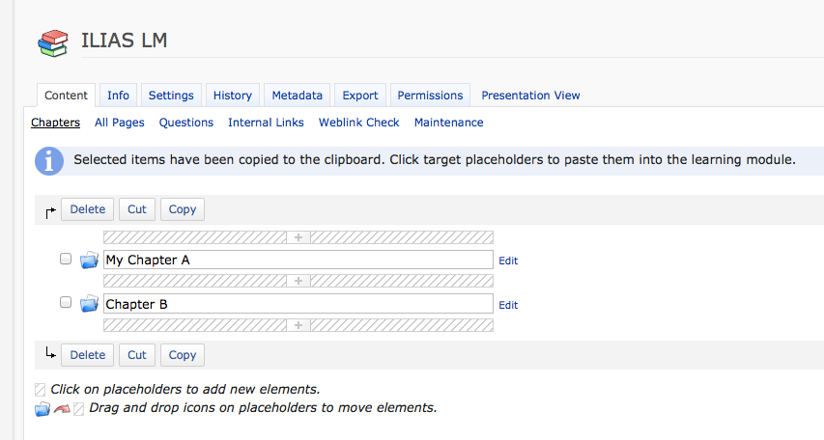Open the All Pages subtab
Viewport: 824px width, 440px height.
[120, 123]
